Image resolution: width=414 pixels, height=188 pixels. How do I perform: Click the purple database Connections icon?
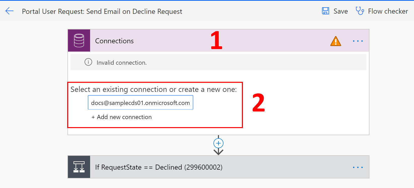(79, 41)
